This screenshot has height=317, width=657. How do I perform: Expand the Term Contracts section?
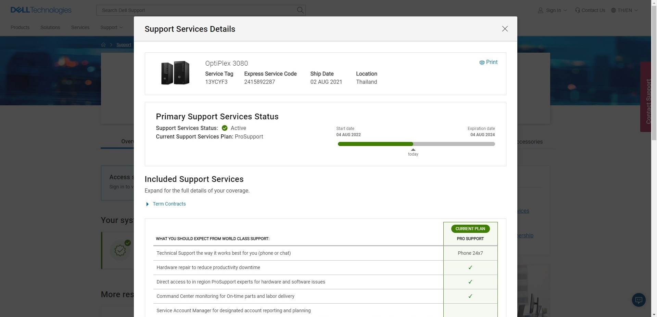[169, 204]
